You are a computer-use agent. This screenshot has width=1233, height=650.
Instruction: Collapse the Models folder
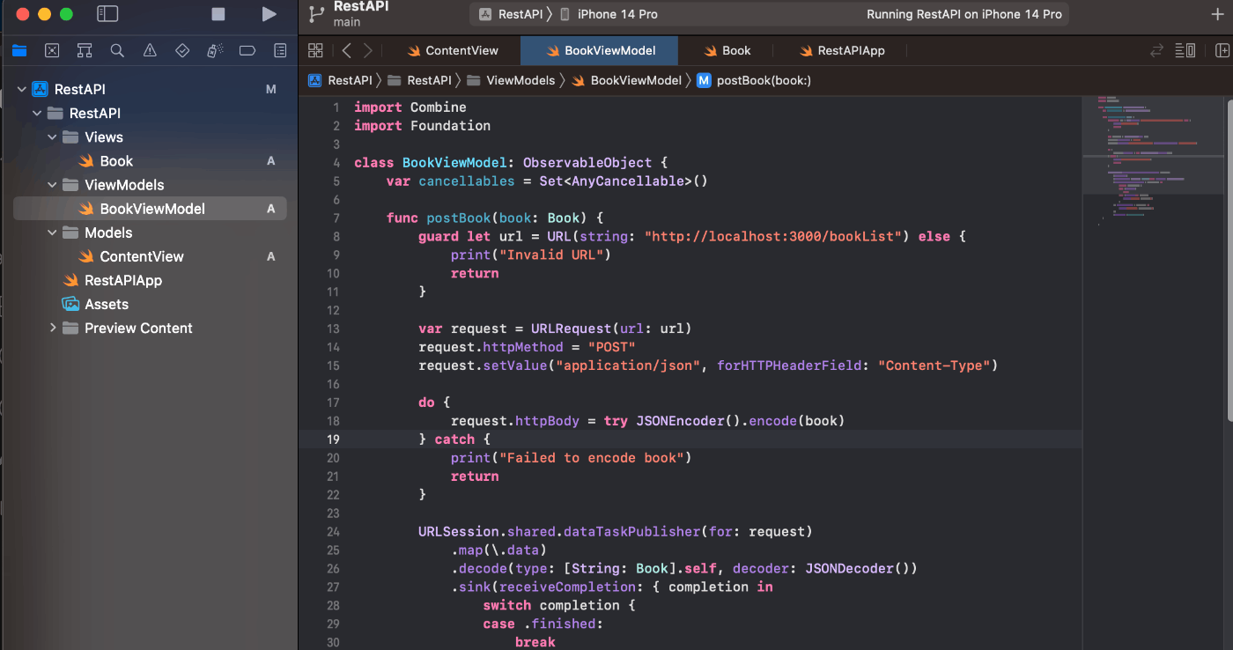pyautogui.click(x=52, y=233)
